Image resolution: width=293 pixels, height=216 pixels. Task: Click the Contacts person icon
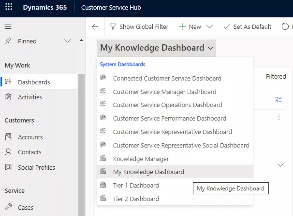coord(8,152)
